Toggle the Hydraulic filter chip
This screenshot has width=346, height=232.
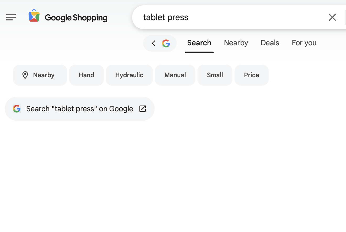pos(129,75)
